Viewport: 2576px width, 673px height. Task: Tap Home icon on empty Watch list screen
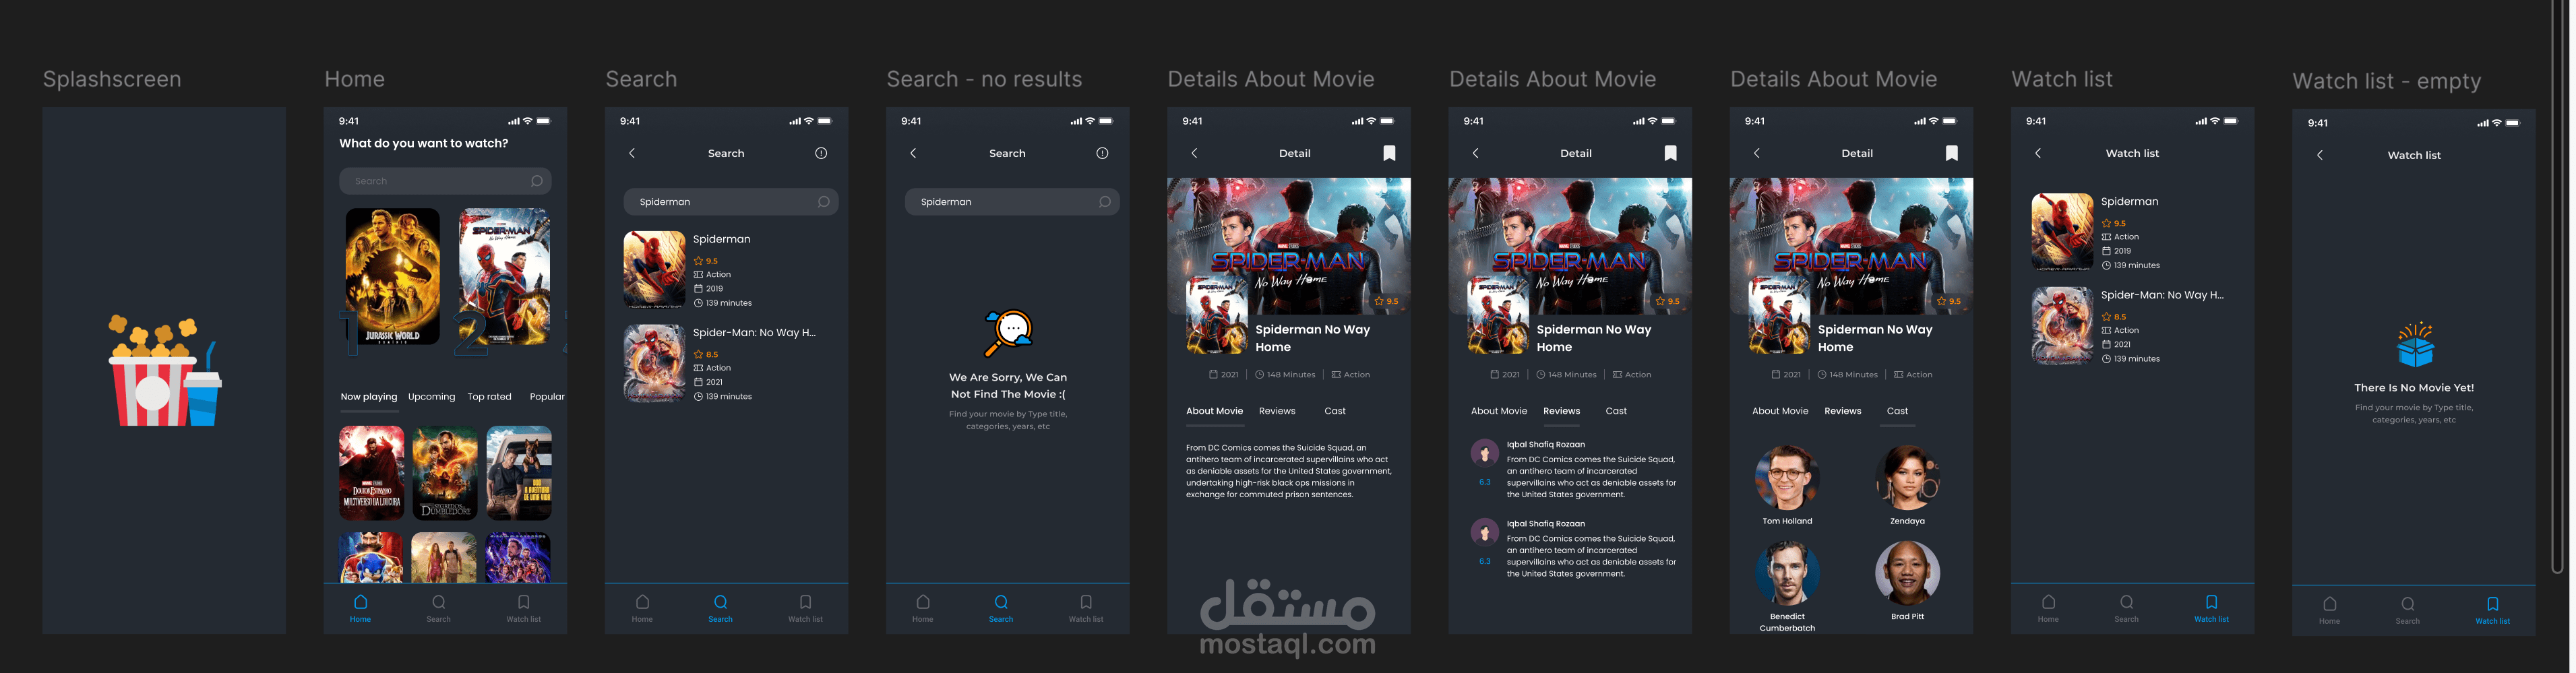[2330, 604]
